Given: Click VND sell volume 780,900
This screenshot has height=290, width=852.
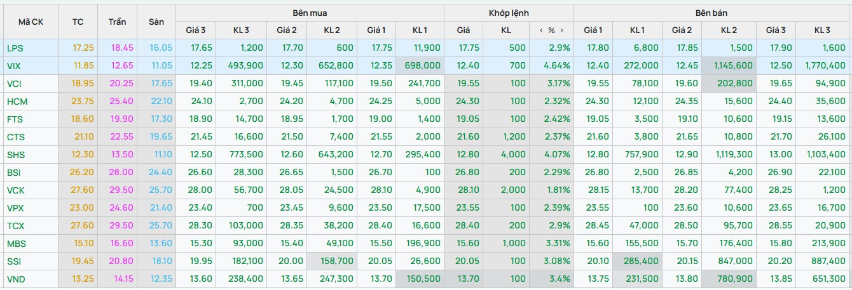Looking at the screenshot, I should 734,279.
